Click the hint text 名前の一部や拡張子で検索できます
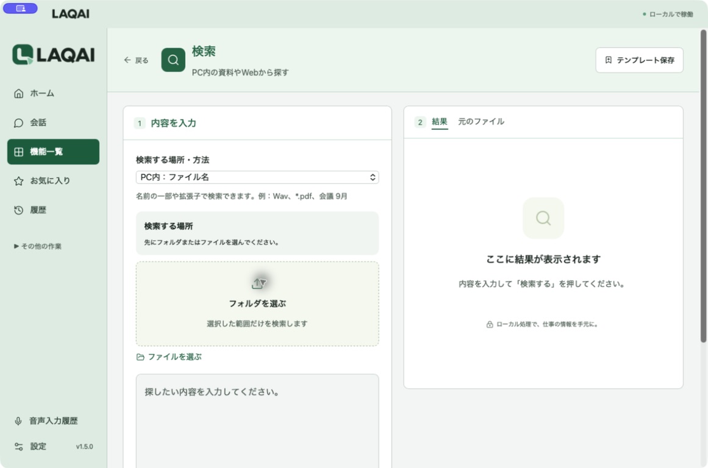Image resolution: width=708 pixels, height=468 pixels. pyautogui.click(x=241, y=196)
